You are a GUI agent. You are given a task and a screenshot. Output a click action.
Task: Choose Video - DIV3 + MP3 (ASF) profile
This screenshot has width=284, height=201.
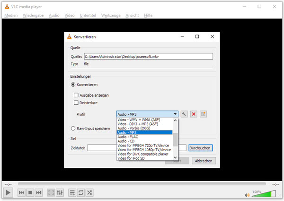tap(144, 124)
